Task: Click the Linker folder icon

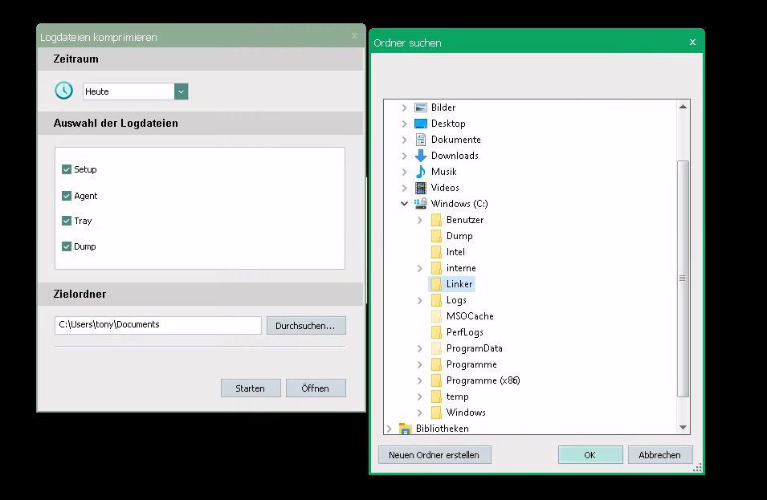Action: [436, 284]
